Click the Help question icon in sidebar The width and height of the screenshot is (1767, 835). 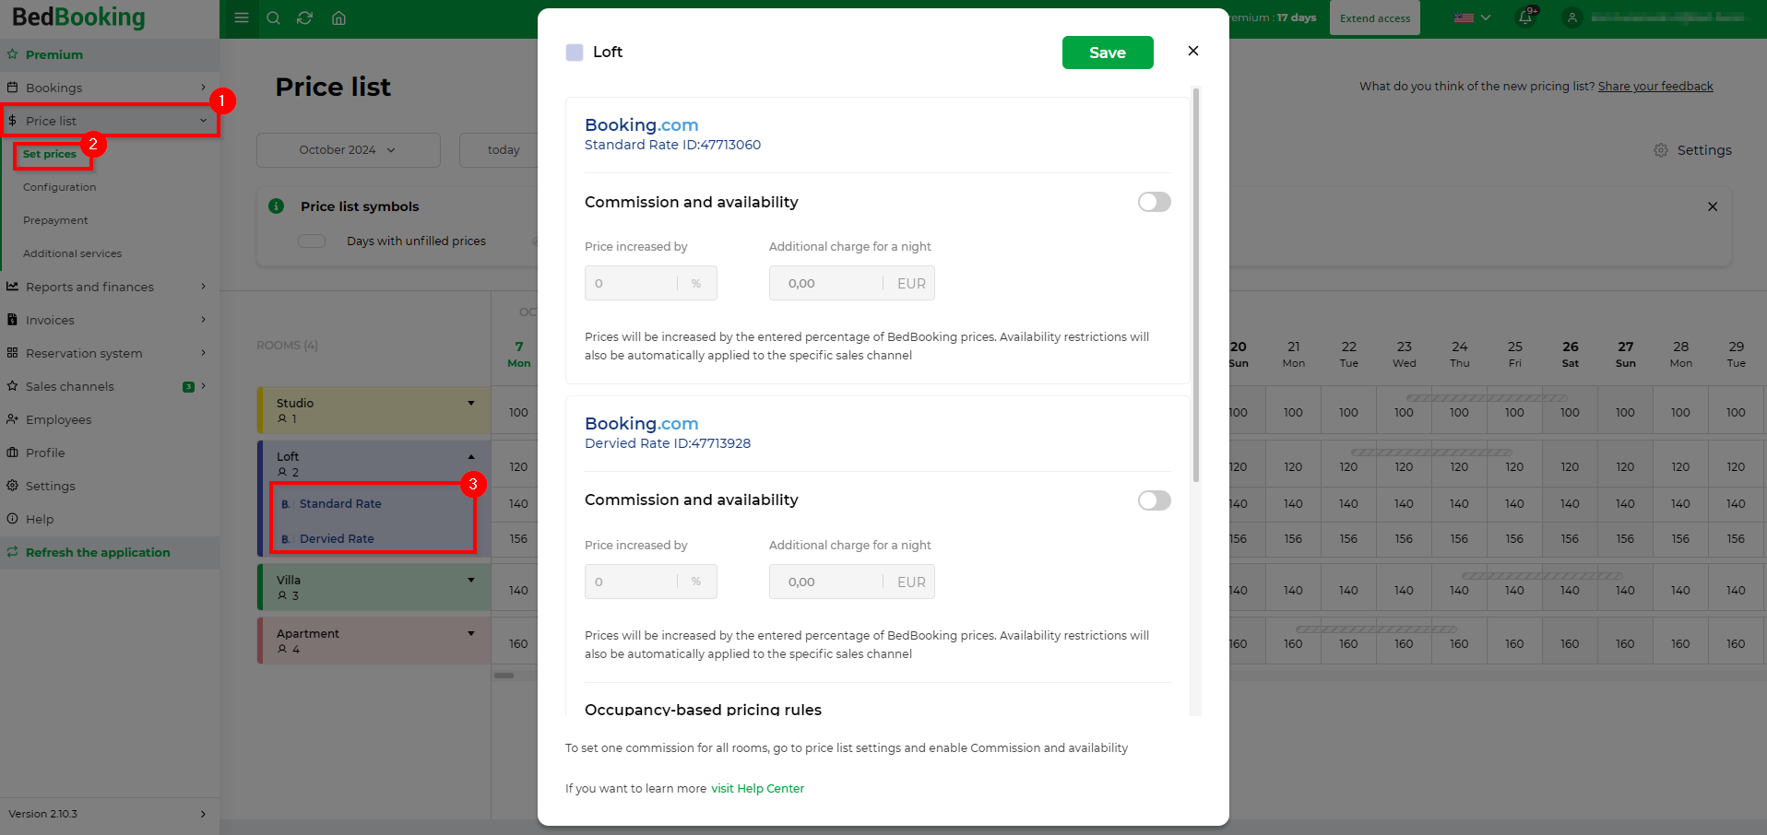coord(13,519)
